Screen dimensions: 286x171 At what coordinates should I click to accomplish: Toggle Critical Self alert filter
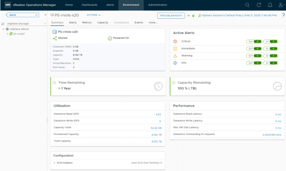pos(254,41)
